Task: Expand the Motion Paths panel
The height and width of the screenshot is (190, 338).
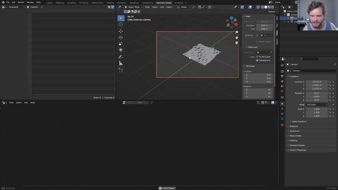Action: (295, 136)
